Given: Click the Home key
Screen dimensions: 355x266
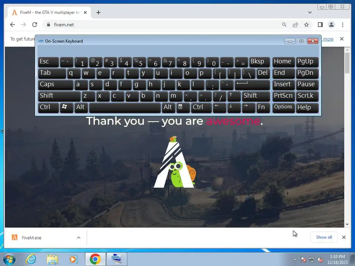Looking at the screenshot, I should [x=284, y=62].
